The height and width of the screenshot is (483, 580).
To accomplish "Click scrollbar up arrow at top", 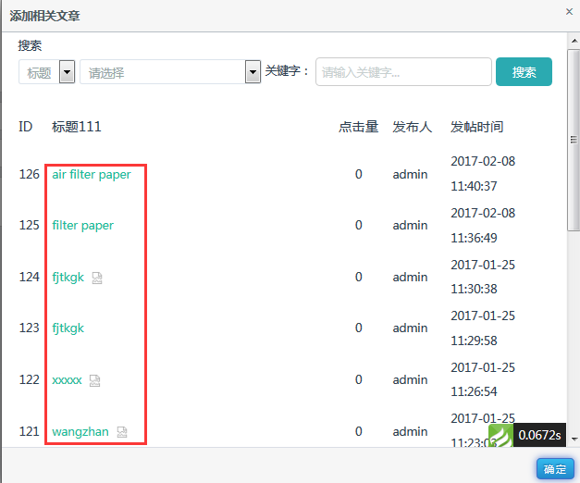I will point(574,41).
